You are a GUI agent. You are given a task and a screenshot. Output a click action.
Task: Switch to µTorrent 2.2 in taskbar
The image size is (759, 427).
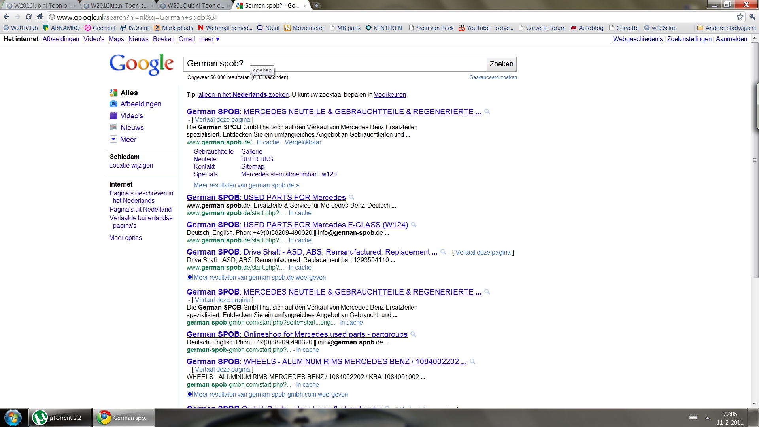59,418
